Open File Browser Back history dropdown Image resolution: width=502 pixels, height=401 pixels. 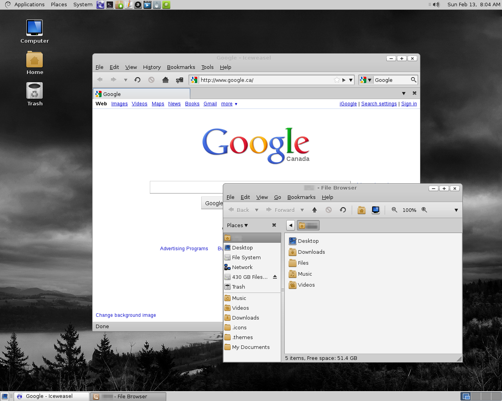[257, 210]
